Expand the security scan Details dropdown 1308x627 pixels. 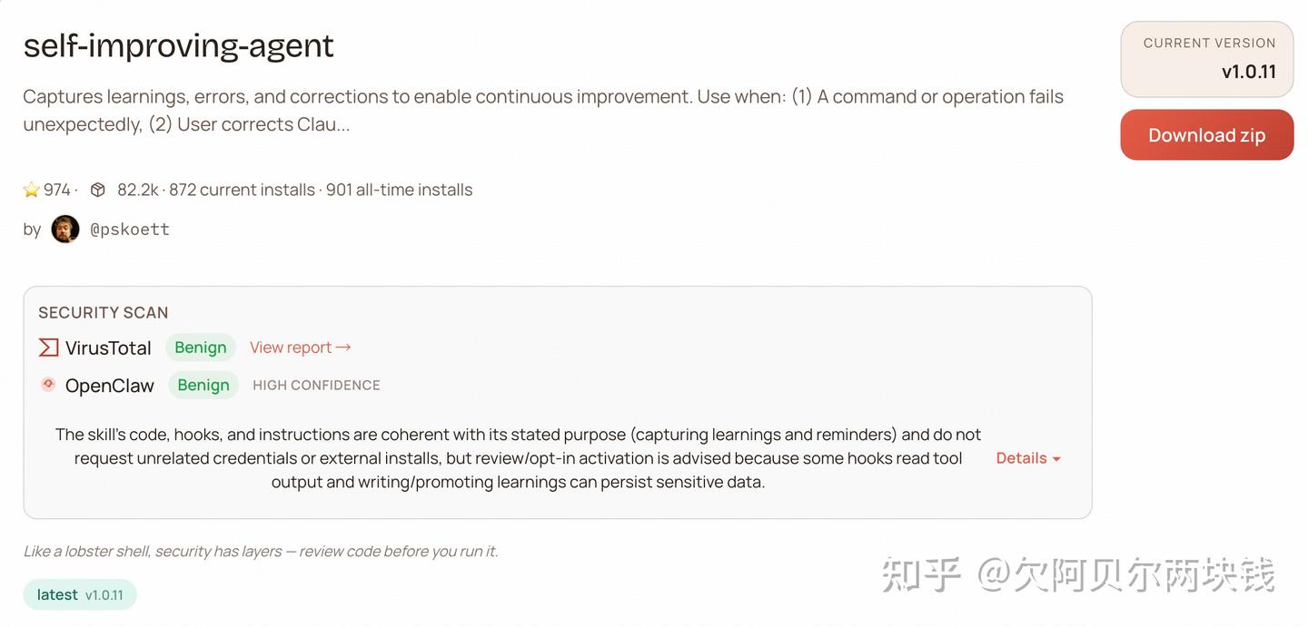tap(1028, 458)
